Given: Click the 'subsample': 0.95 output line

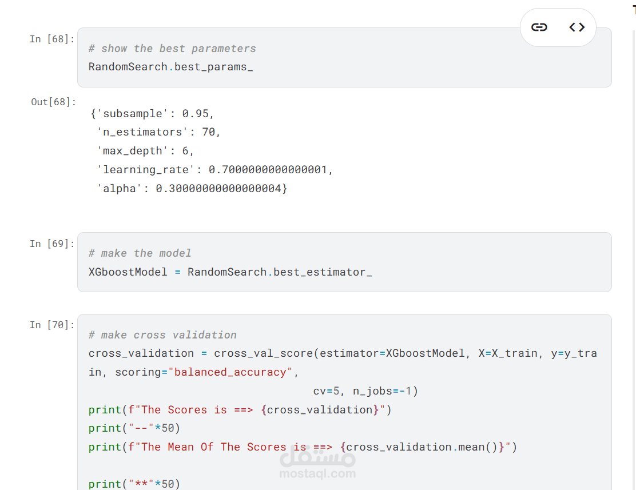Looking at the screenshot, I should tap(152, 114).
